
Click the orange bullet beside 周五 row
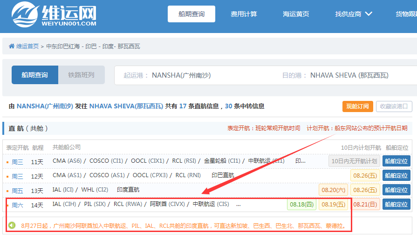pos(7,191)
